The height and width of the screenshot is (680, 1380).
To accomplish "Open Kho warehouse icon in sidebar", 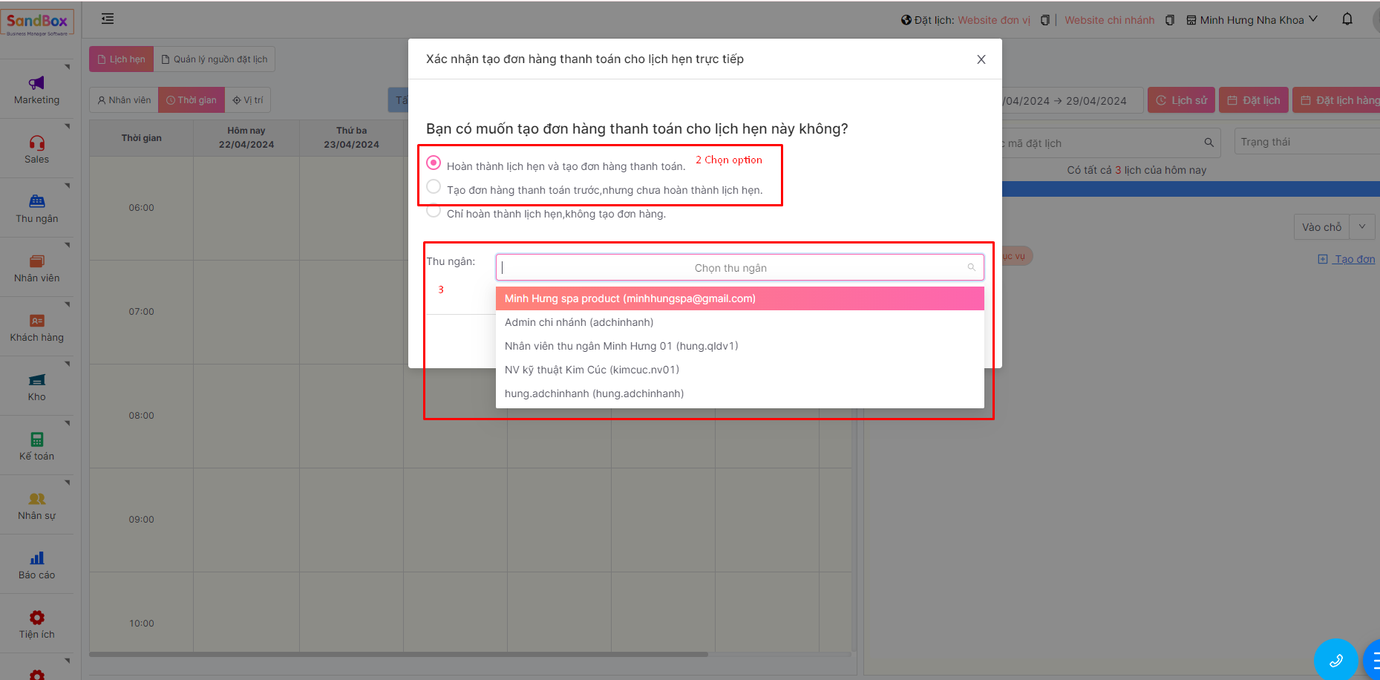I will [36, 380].
